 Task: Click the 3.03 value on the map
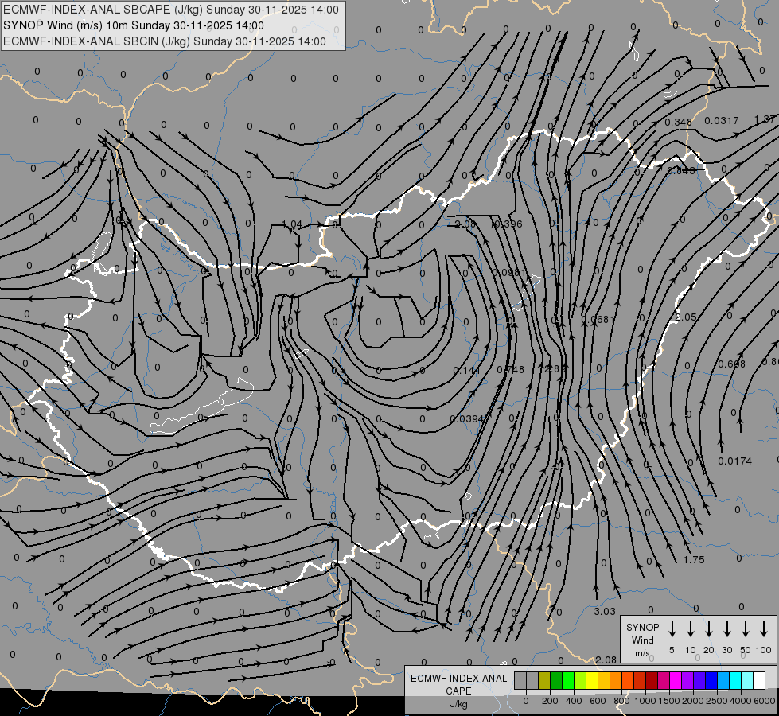click(x=605, y=612)
